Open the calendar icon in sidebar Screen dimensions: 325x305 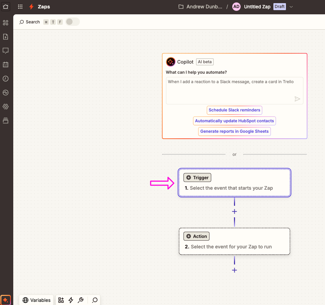click(x=6, y=65)
